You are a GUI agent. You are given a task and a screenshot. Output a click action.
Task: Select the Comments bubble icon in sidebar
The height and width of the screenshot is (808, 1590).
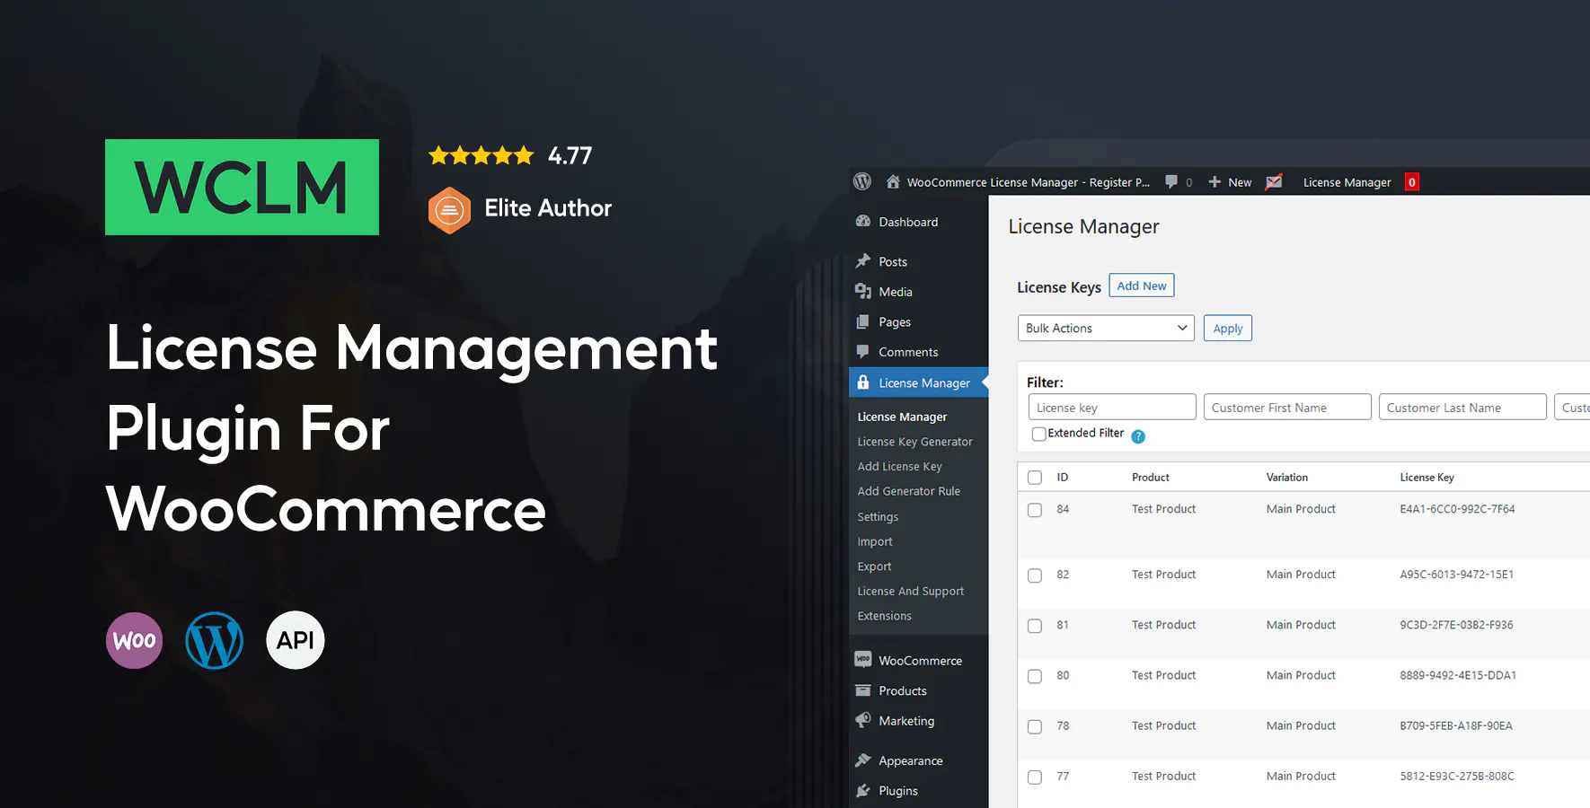[863, 351]
